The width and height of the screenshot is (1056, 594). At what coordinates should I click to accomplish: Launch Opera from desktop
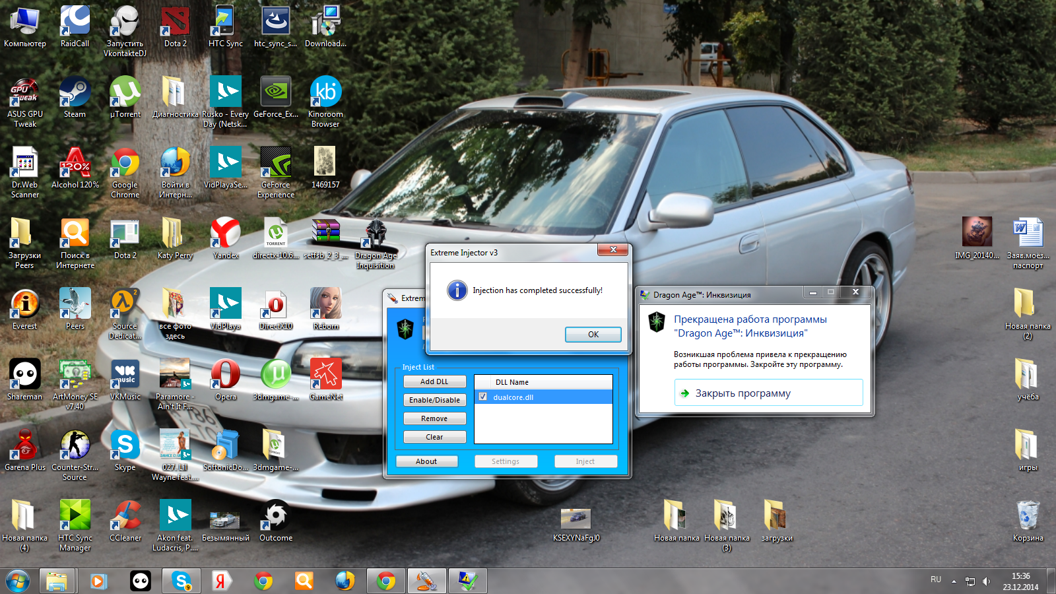pyautogui.click(x=226, y=379)
